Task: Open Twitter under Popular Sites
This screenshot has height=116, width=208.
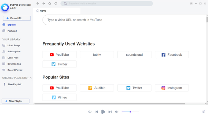Action: (134, 88)
